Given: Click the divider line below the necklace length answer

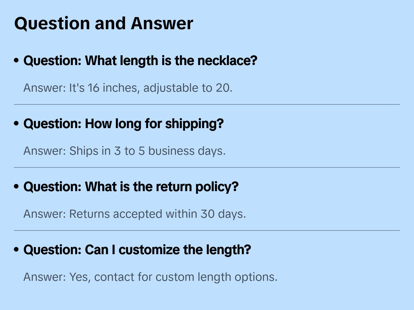Looking at the screenshot, I should (x=207, y=104).
